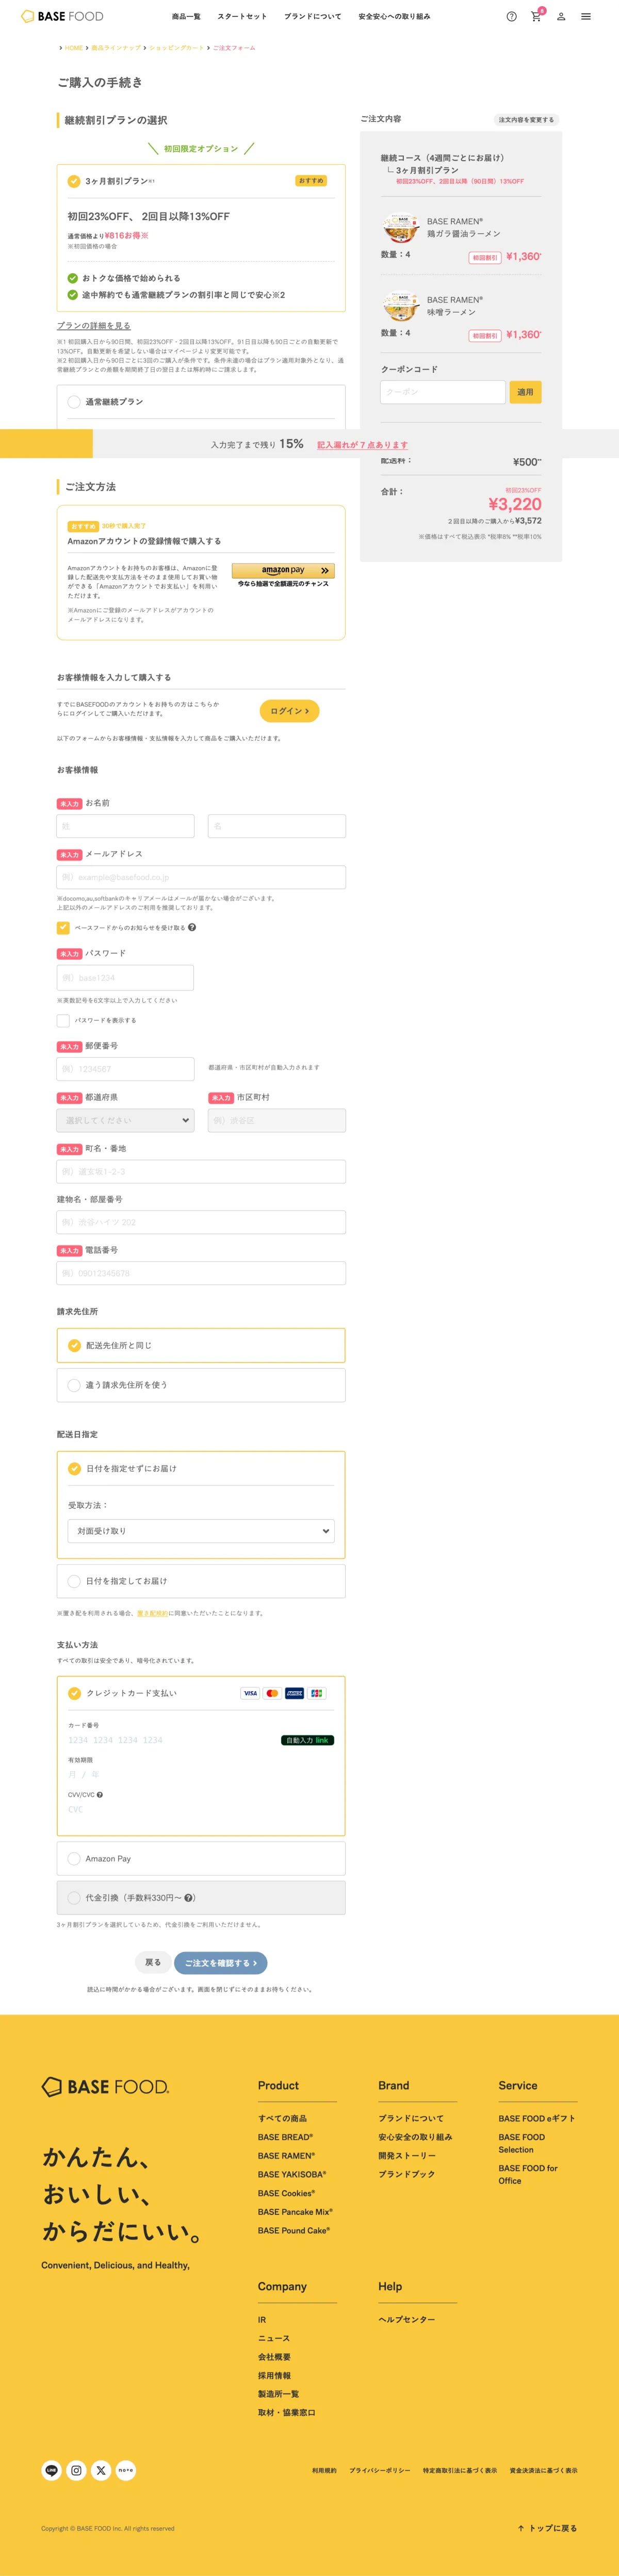Select the 通常継続プラン radio option
Image resolution: width=619 pixels, height=2576 pixels.
[x=74, y=402]
